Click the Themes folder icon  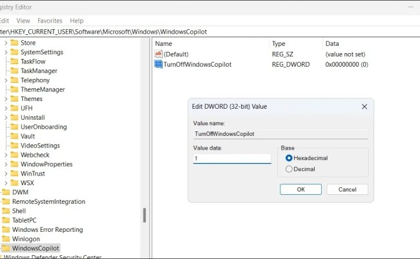(14, 99)
